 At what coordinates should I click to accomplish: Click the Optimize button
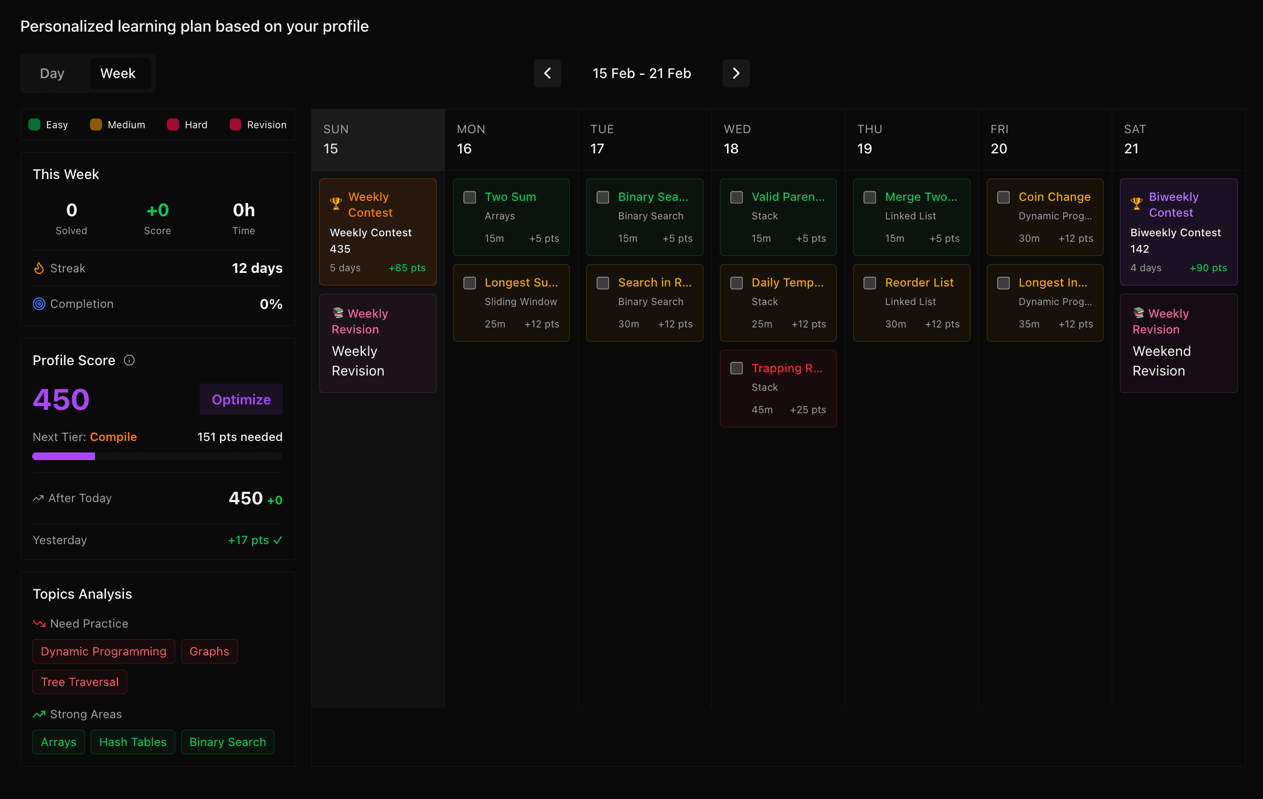241,399
